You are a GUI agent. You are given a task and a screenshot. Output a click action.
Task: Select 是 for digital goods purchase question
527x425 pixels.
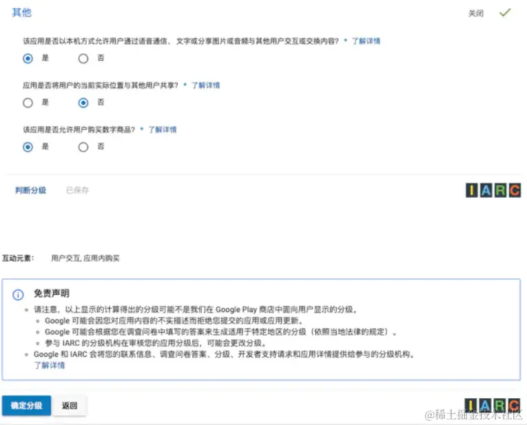(x=28, y=147)
